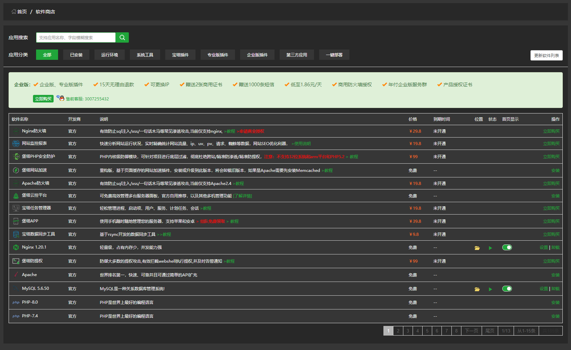The image size is (571, 350).
Task: Click 立即购买 for Nginx防火墙
Action: tap(551, 131)
